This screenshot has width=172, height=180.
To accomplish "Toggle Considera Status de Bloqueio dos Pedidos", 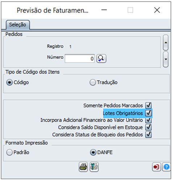I will click(148, 135).
